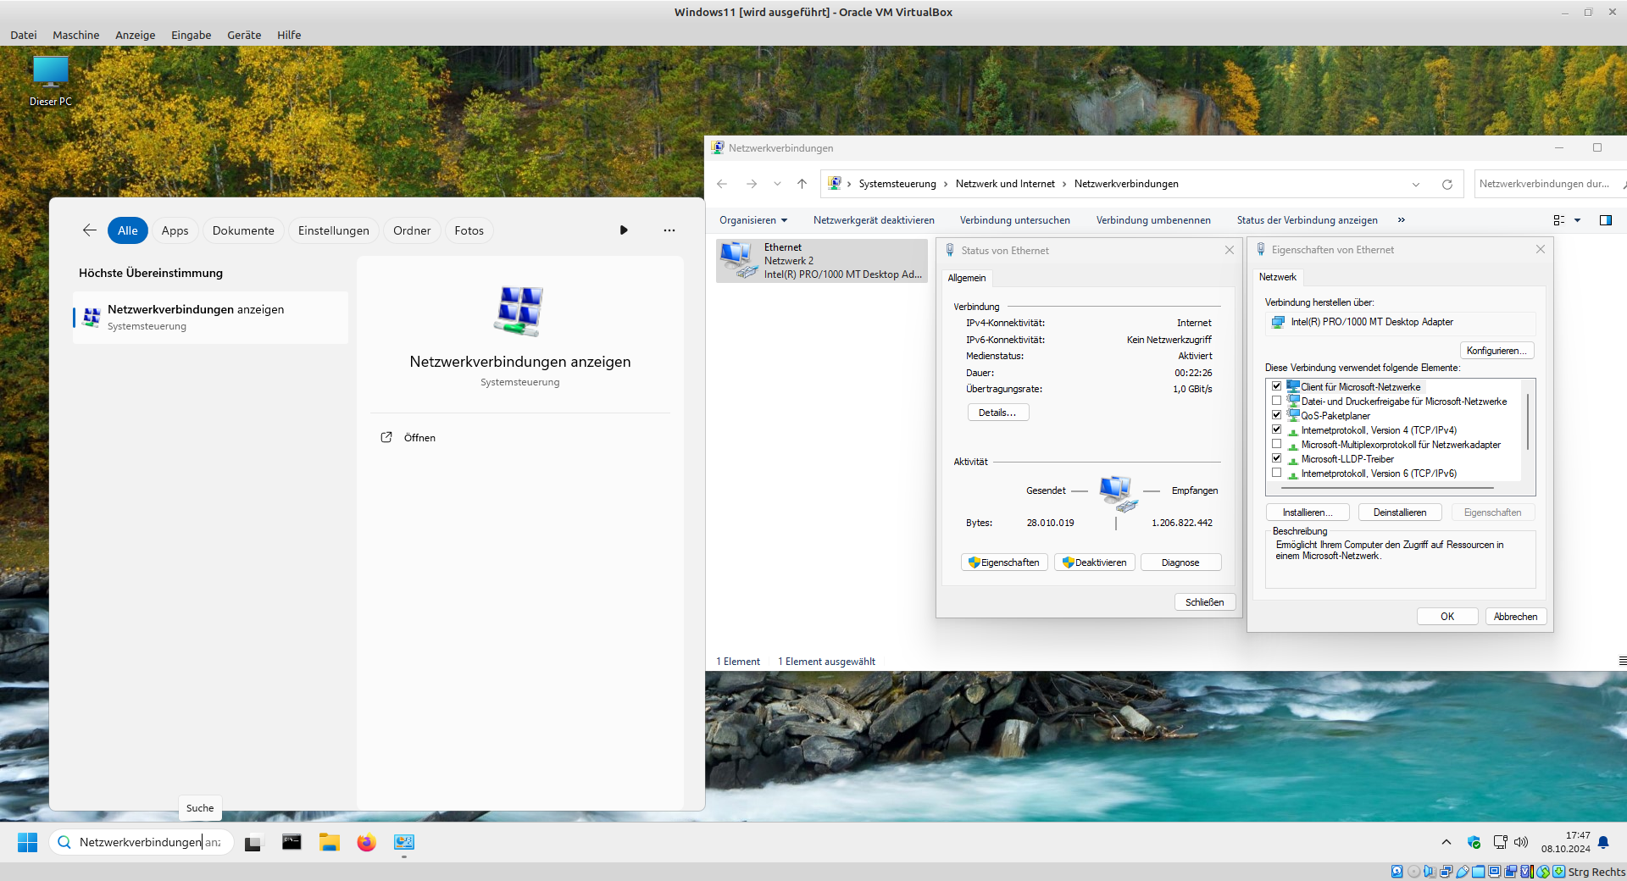The image size is (1627, 881).
Task: Click the Firefox icon in the taskbar
Action: tap(366, 842)
